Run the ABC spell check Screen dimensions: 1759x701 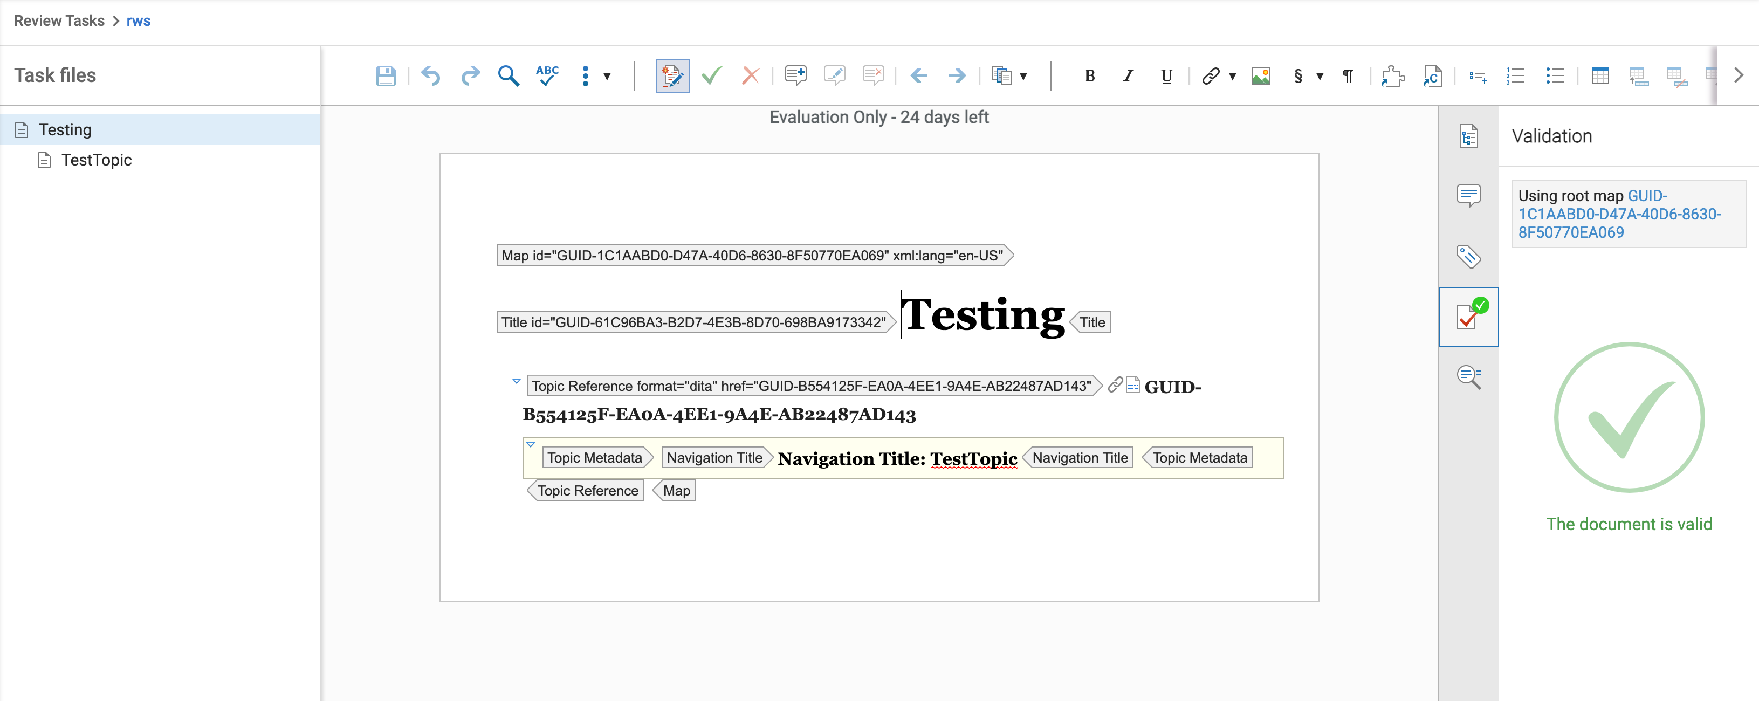pos(547,76)
